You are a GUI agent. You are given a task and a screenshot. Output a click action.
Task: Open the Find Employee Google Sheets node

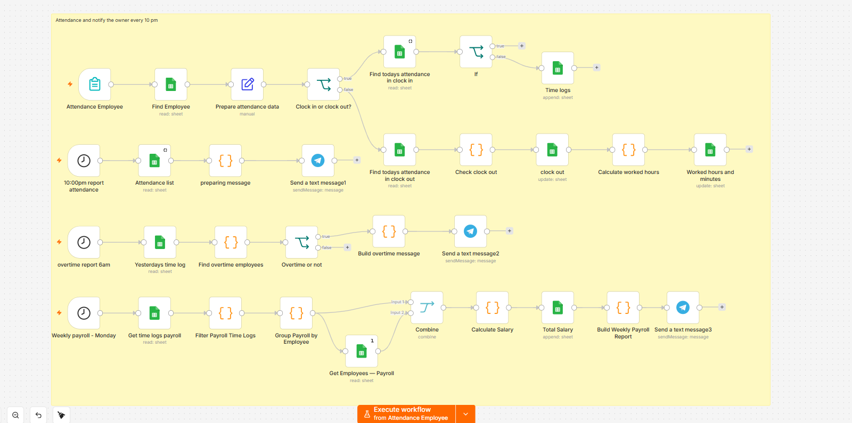[171, 84]
